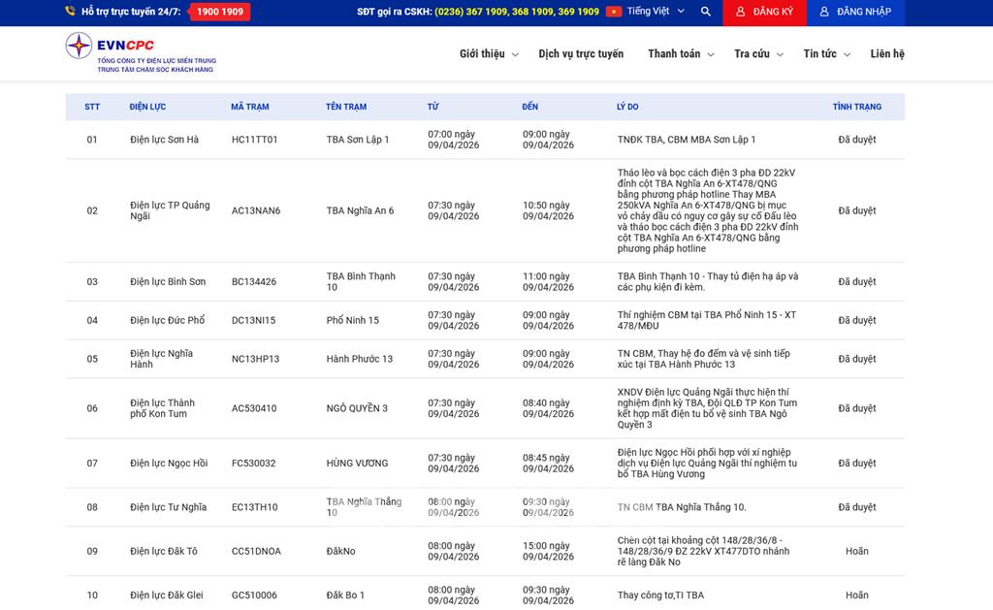993x610 pixels.
Task: Click station code AC13NAN6
Action: coord(256,210)
